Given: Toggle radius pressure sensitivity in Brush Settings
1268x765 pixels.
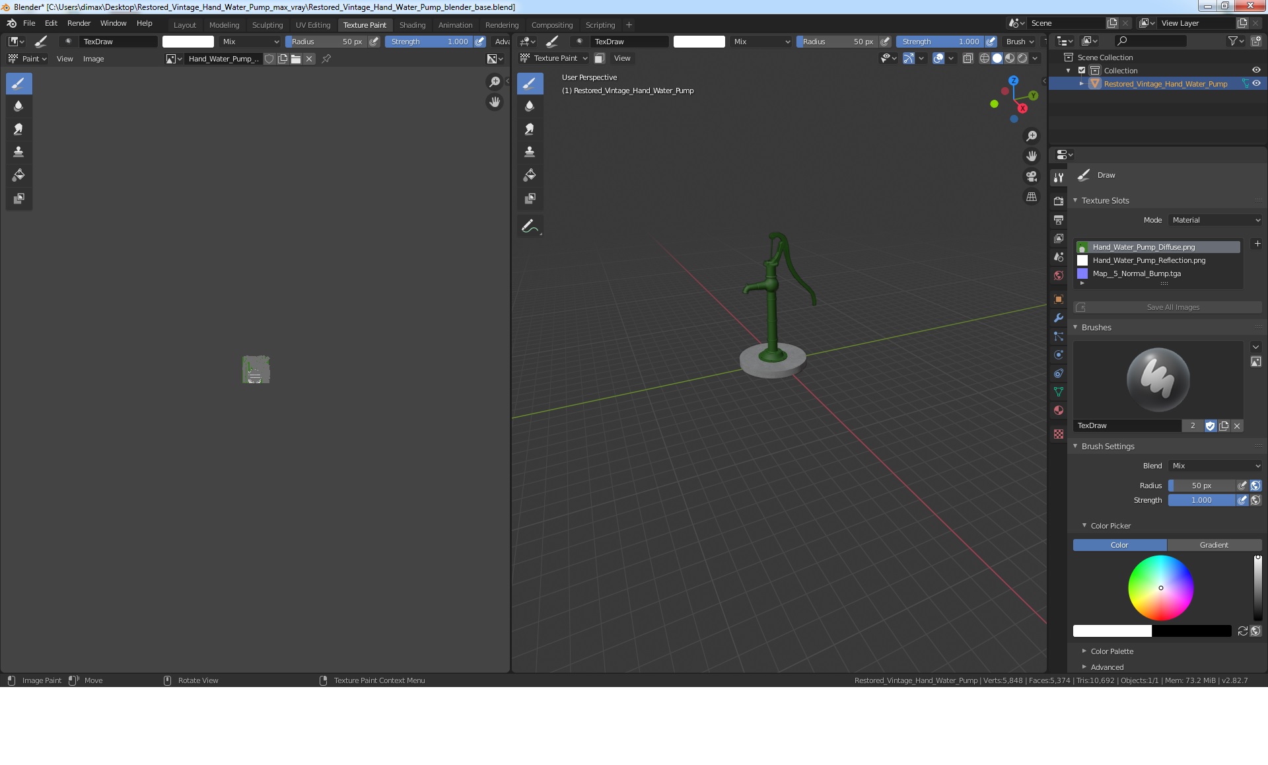Looking at the screenshot, I should coord(1242,486).
